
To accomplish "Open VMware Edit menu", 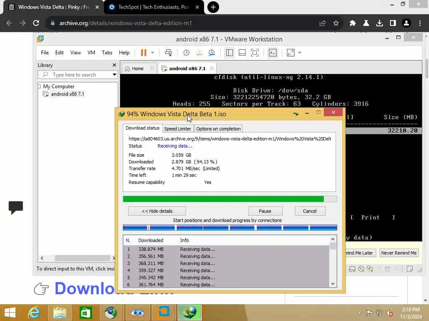I will click(59, 53).
